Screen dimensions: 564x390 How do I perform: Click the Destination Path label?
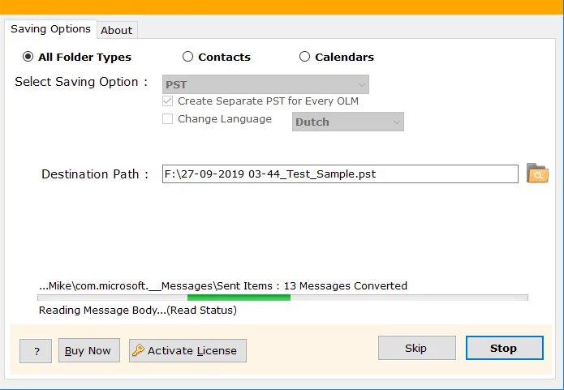coord(95,174)
